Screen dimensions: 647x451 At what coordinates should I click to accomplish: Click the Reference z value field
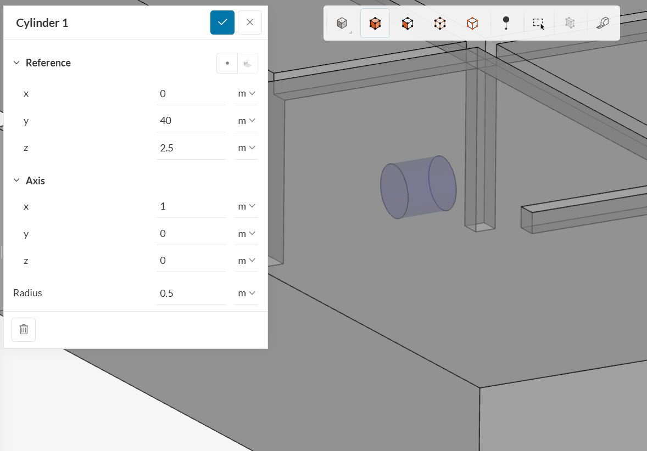click(191, 148)
